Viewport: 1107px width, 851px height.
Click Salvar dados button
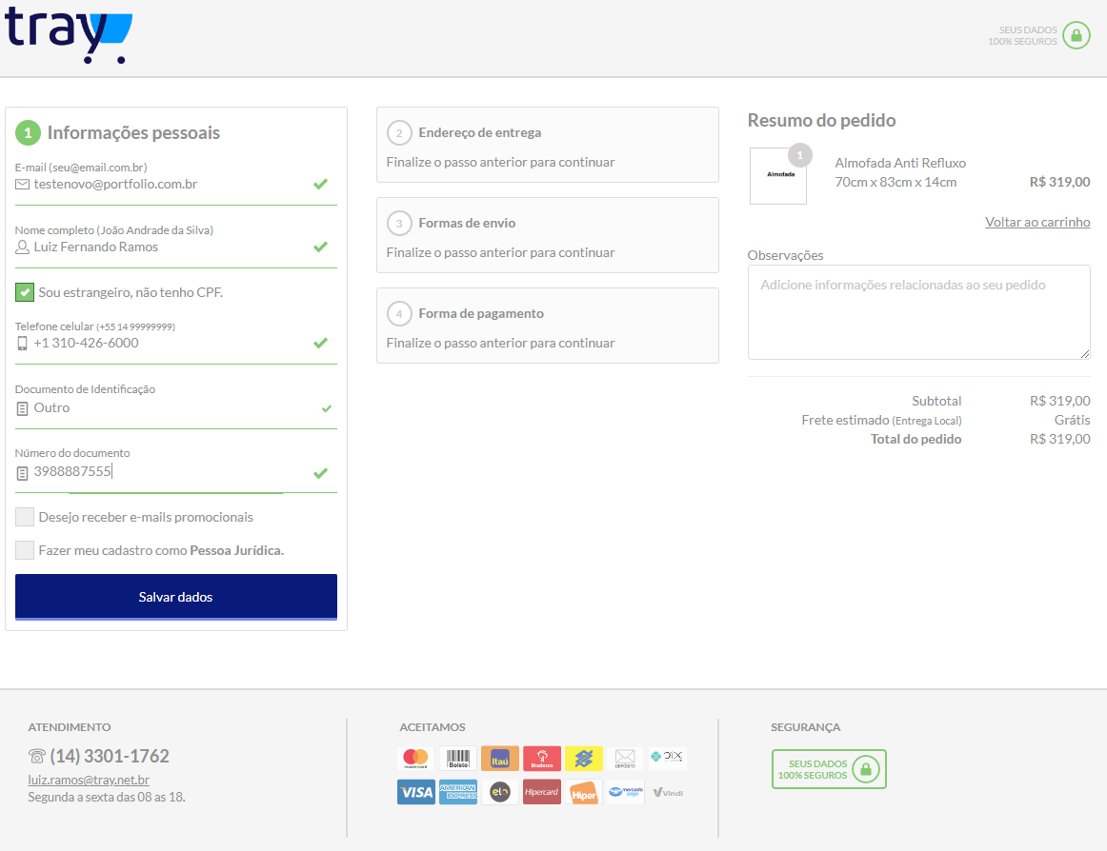tap(176, 597)
